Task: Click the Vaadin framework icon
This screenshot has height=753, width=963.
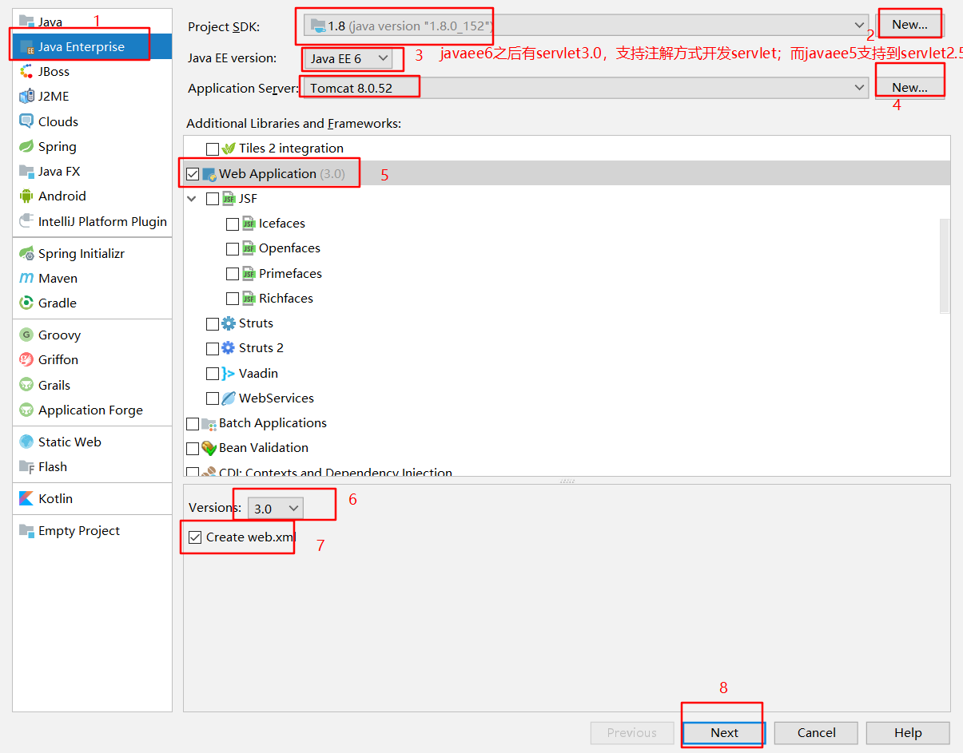Action: [229, 374]
